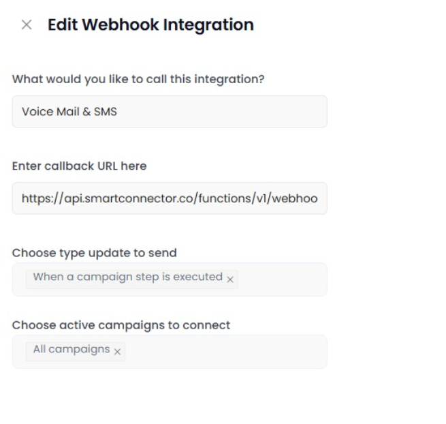This screenshot has height=424, width=446.
Task: Click the api.smartconnector.co URL text
Action: [170, 198]
